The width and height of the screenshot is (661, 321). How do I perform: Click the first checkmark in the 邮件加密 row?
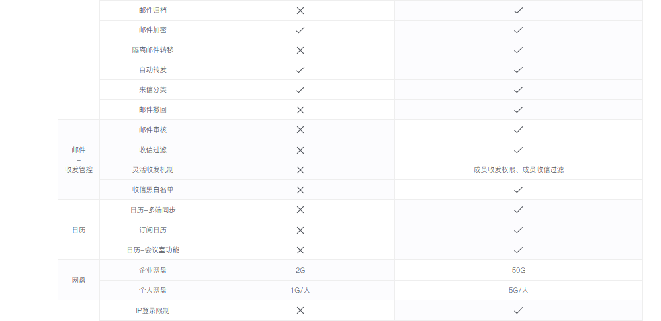(x=300, y=30)
